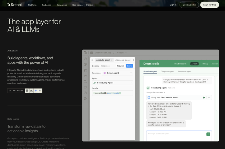Switch to the Response tab
The height and width of the screenshot is (149, 225).
pos(105,66)
